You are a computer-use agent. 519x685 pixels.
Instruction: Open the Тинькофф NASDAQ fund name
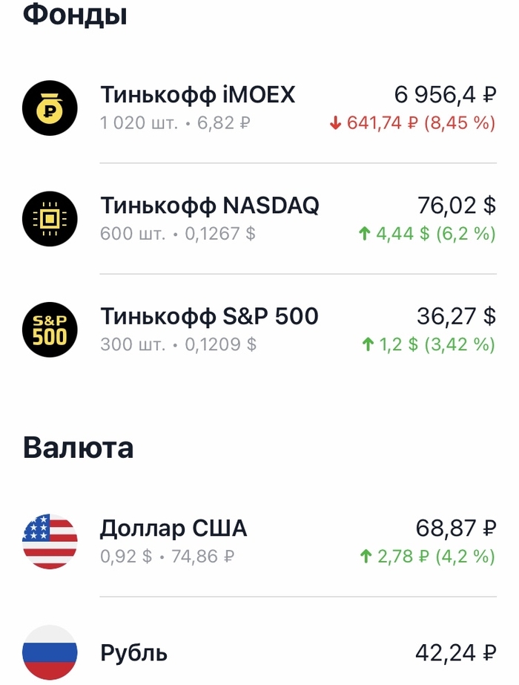(x=209, y=206)
